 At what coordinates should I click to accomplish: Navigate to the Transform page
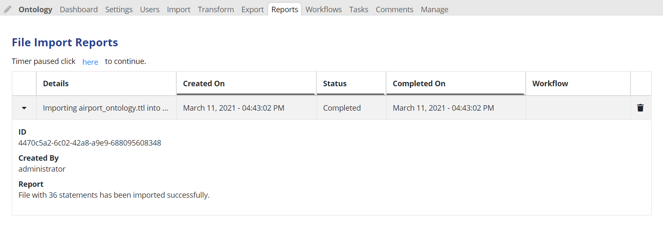point(216,9)
